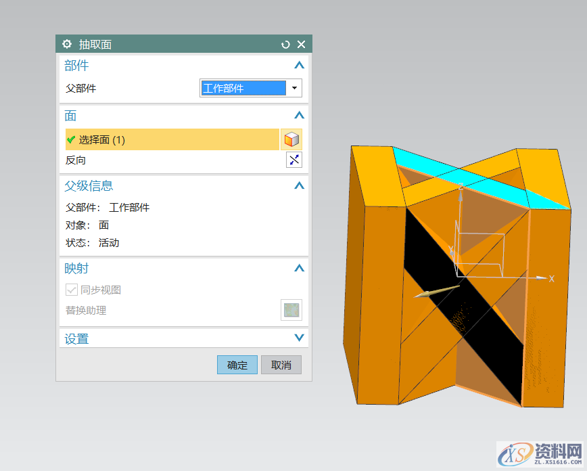
Task: Collapse the 面 section
Action: click(299, 115)
